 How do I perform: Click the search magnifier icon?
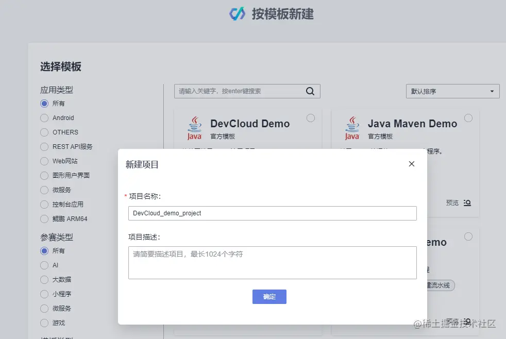pyautogui.click(x=310, y=91)
